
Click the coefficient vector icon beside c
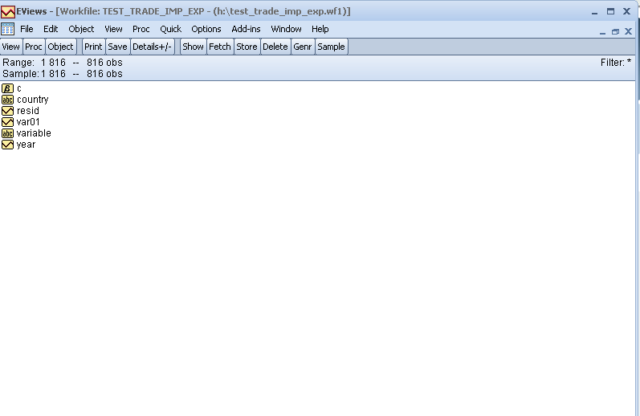tap(7, 88)
